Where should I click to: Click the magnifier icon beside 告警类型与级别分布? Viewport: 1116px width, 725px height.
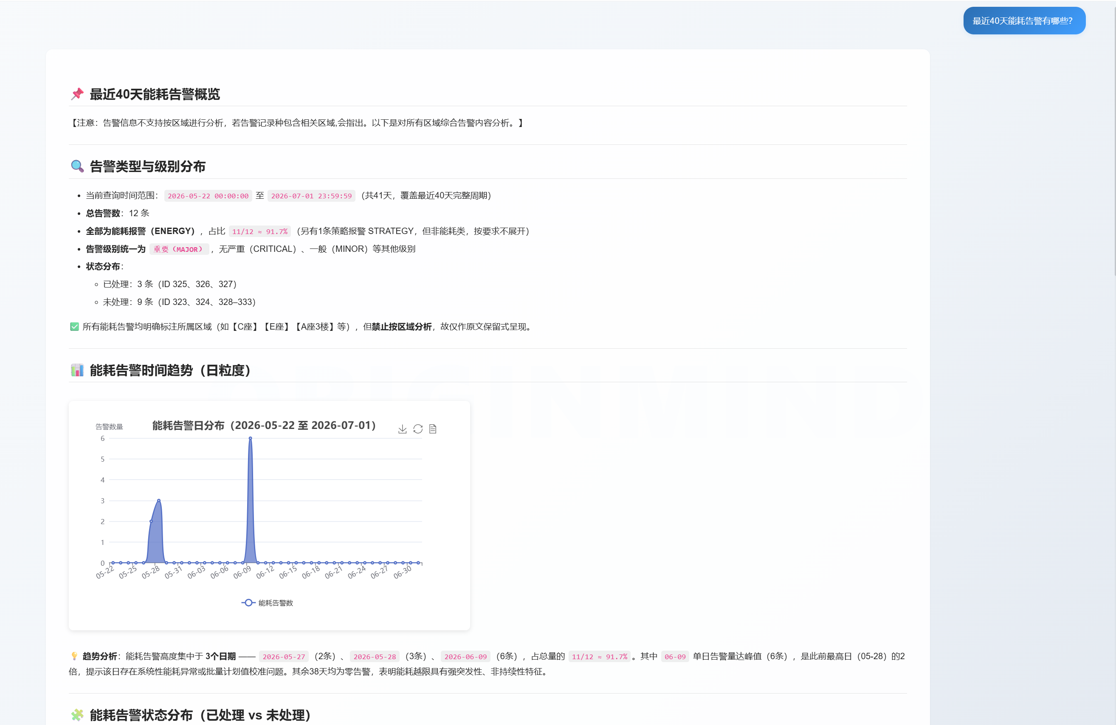pos(77,166)
